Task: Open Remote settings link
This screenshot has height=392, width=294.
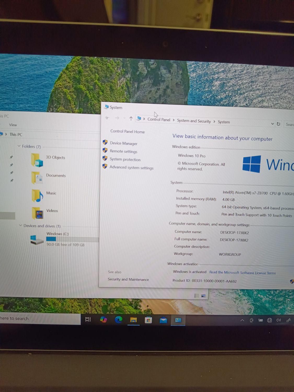Action: pyautogui.click(x=123, y=151)
